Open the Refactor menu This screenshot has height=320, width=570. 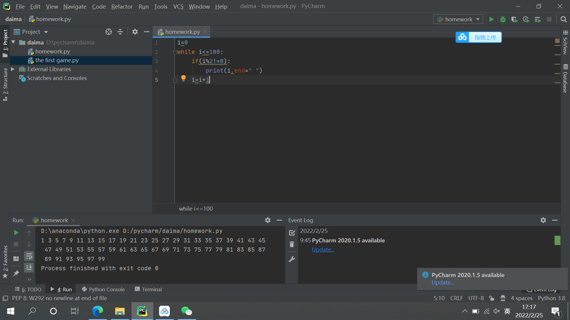tap(122, 6)
